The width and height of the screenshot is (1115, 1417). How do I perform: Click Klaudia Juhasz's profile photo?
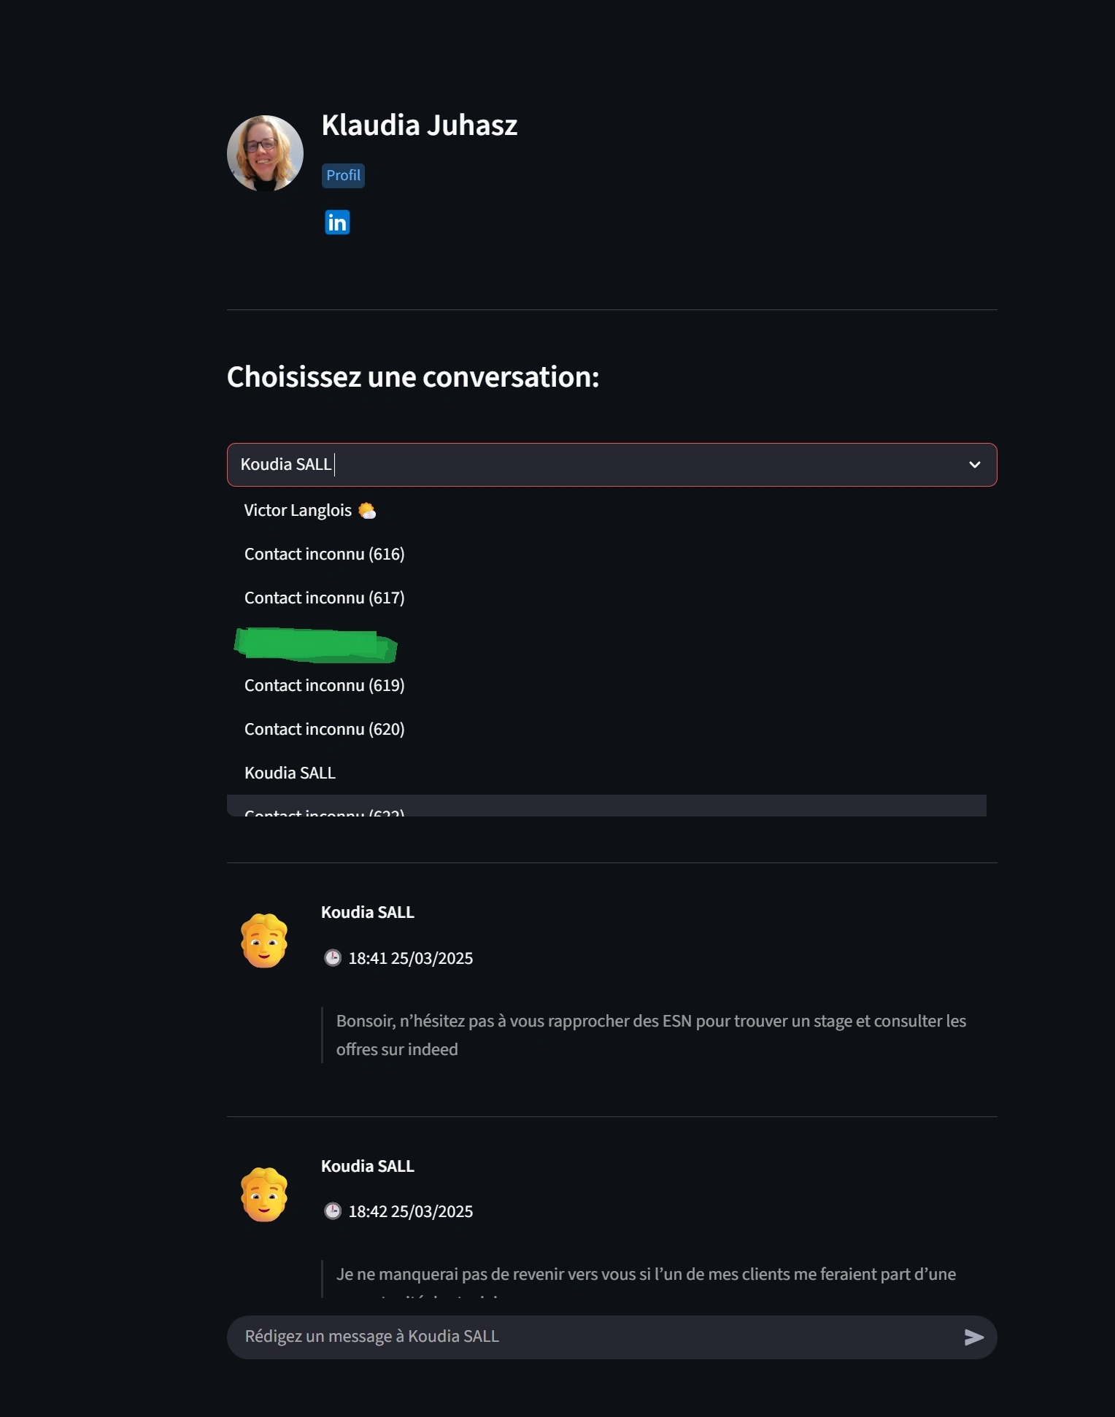[264, 153]
